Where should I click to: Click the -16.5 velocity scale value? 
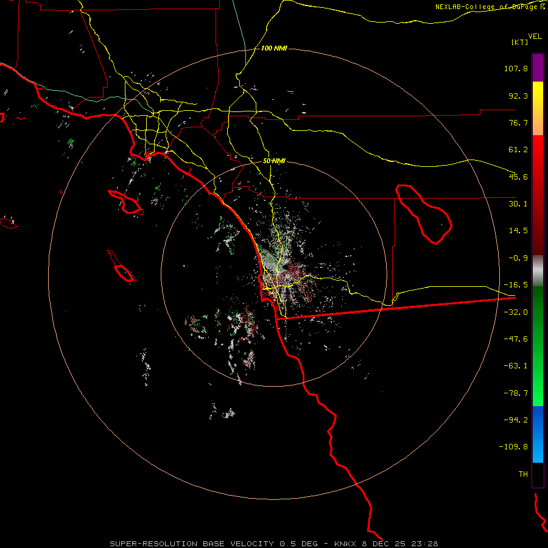point(516,285)
